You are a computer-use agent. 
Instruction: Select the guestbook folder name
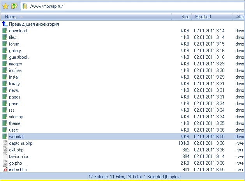point(19,57)
